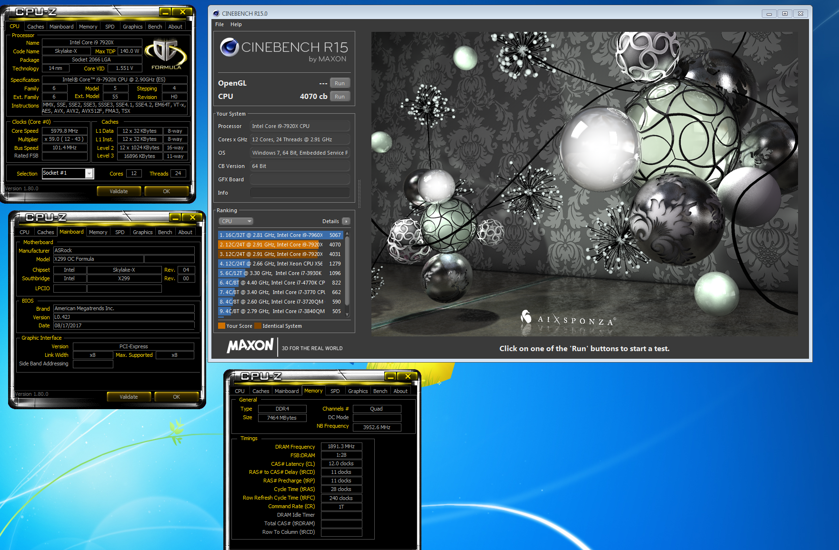Click the NB Frequency value 3952.6 MHz
The width and height of the screenshot is (839, 550).
[x=377, y=427]
